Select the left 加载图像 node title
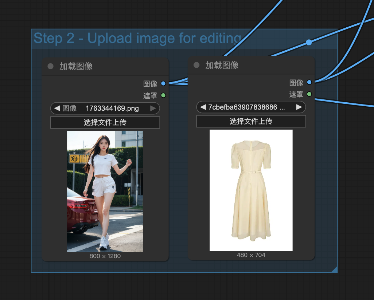This screenshot has width=374, height=300. click(76, 66)
